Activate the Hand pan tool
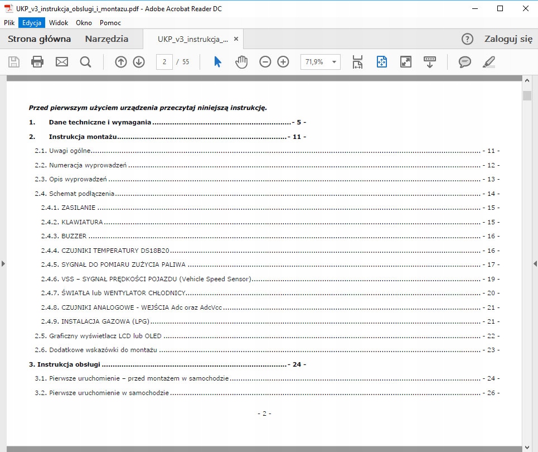 (x=241, y=62)
